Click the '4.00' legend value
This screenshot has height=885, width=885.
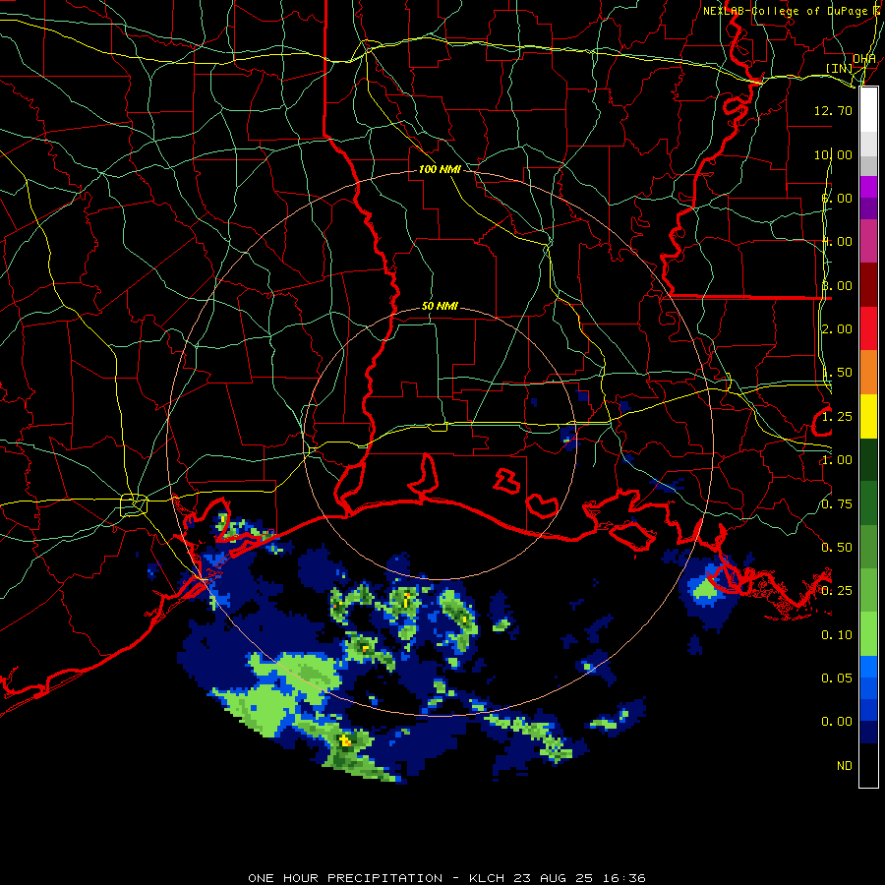point(837,242)
